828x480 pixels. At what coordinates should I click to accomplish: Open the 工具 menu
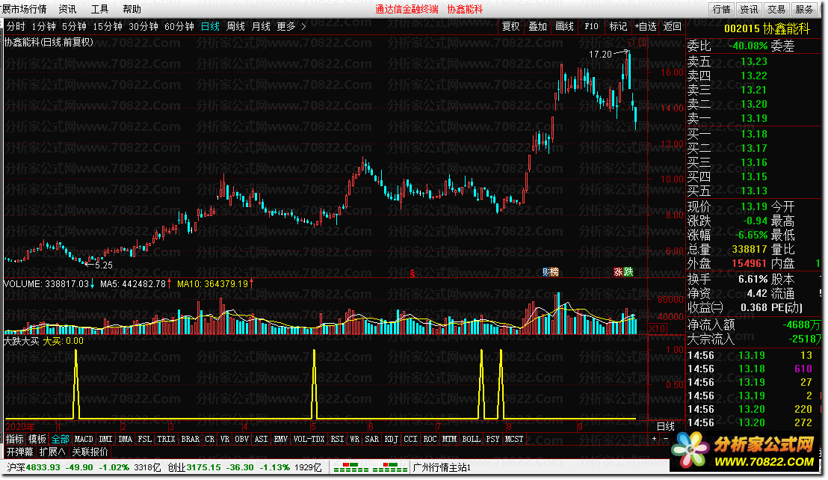pyautogui.click(x=100, y=9)
